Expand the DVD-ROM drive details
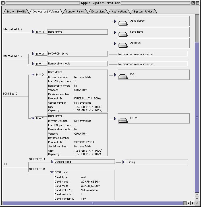This screenshot has height=207, width=201. (33, 54)
